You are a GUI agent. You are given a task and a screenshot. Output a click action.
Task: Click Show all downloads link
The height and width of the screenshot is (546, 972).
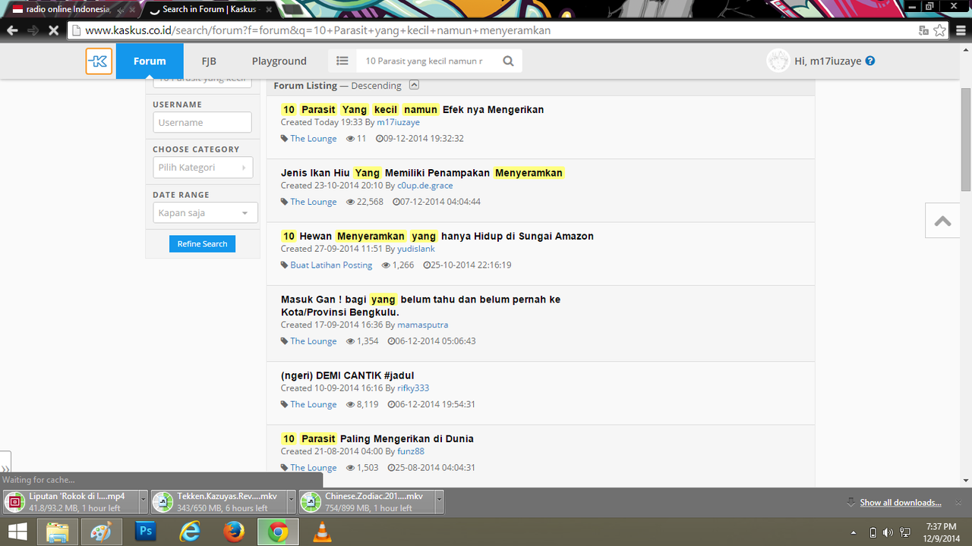(x=901, y=502)
